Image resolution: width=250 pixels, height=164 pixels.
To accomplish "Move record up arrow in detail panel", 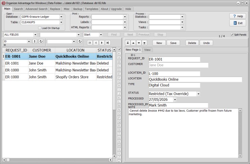I will coord(133,43).
